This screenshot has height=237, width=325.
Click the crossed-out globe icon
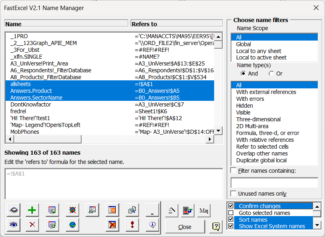tap(72, 210)
